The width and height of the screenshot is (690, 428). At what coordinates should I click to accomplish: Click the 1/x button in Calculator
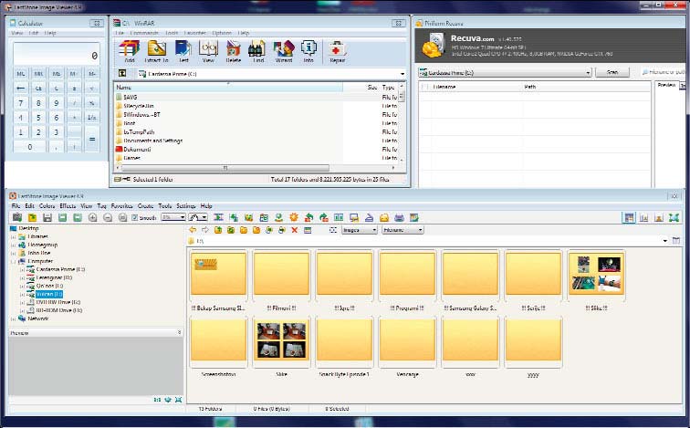pos(92,118)
